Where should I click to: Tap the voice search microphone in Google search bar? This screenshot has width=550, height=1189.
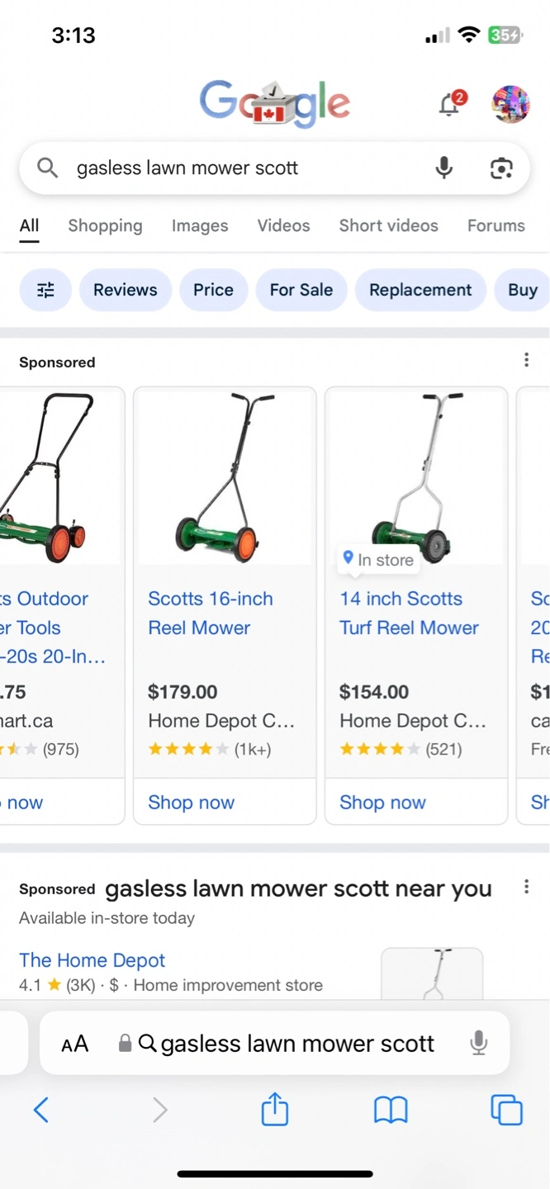(444, 168)
